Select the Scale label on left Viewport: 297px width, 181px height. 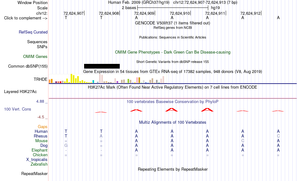point(42,8)
